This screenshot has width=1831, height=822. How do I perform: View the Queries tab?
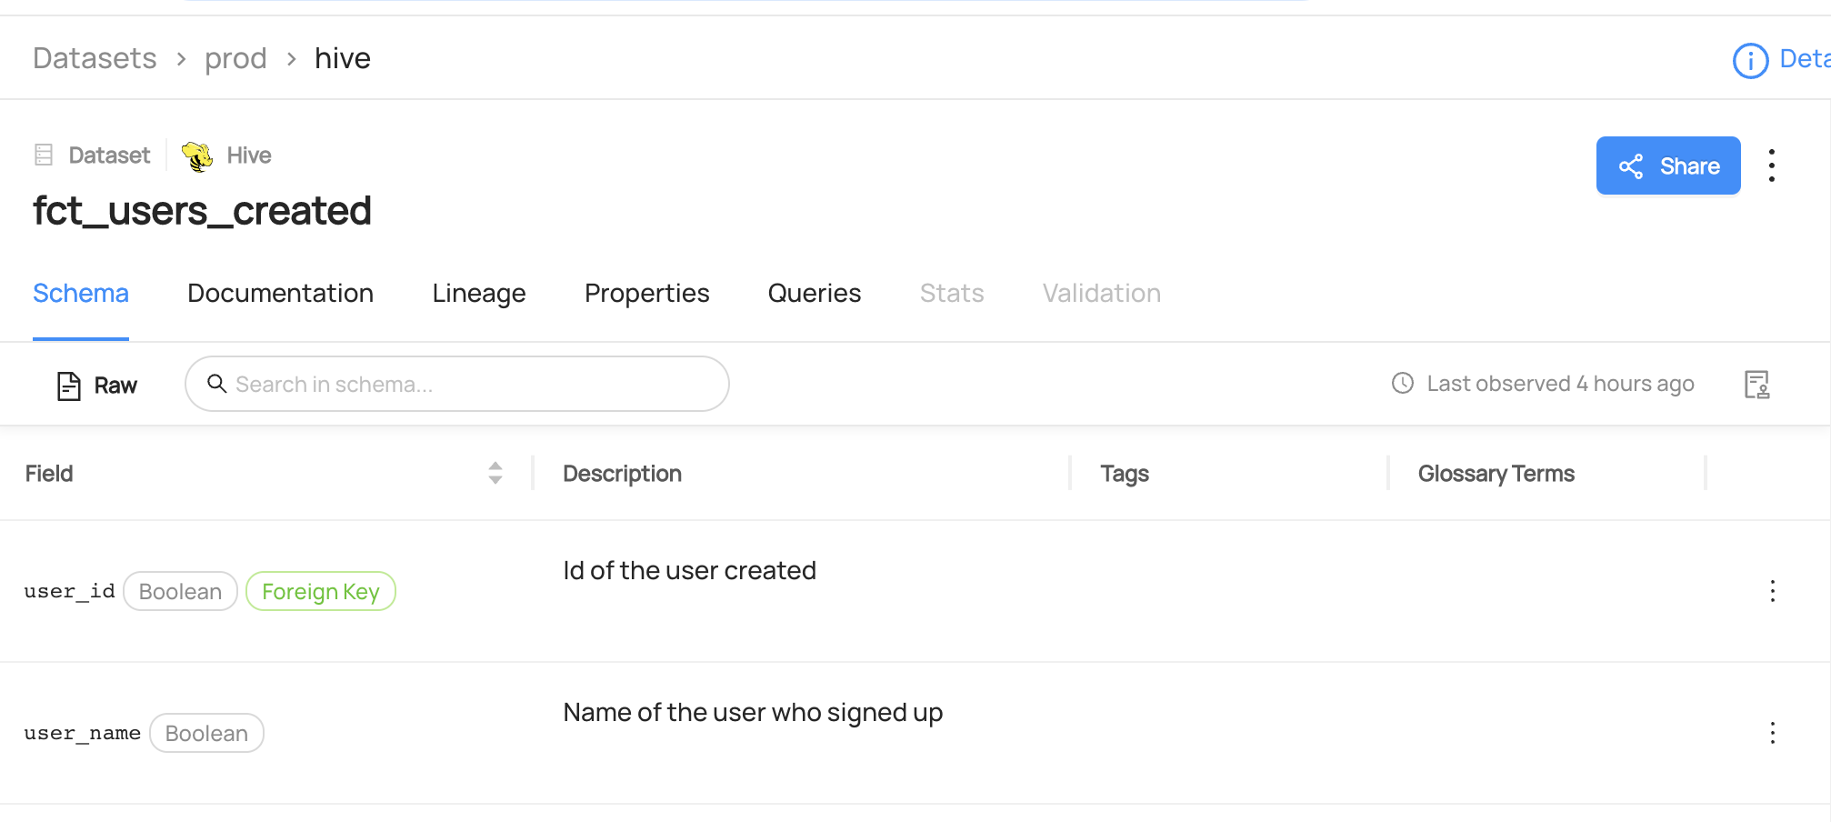point(814,294)
